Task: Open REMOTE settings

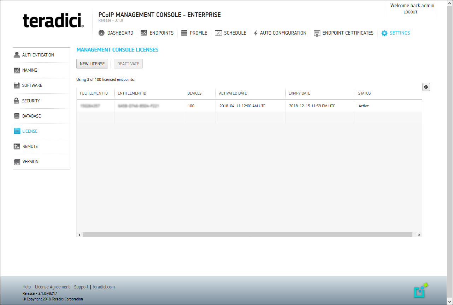Action: [x=30, y=146]
